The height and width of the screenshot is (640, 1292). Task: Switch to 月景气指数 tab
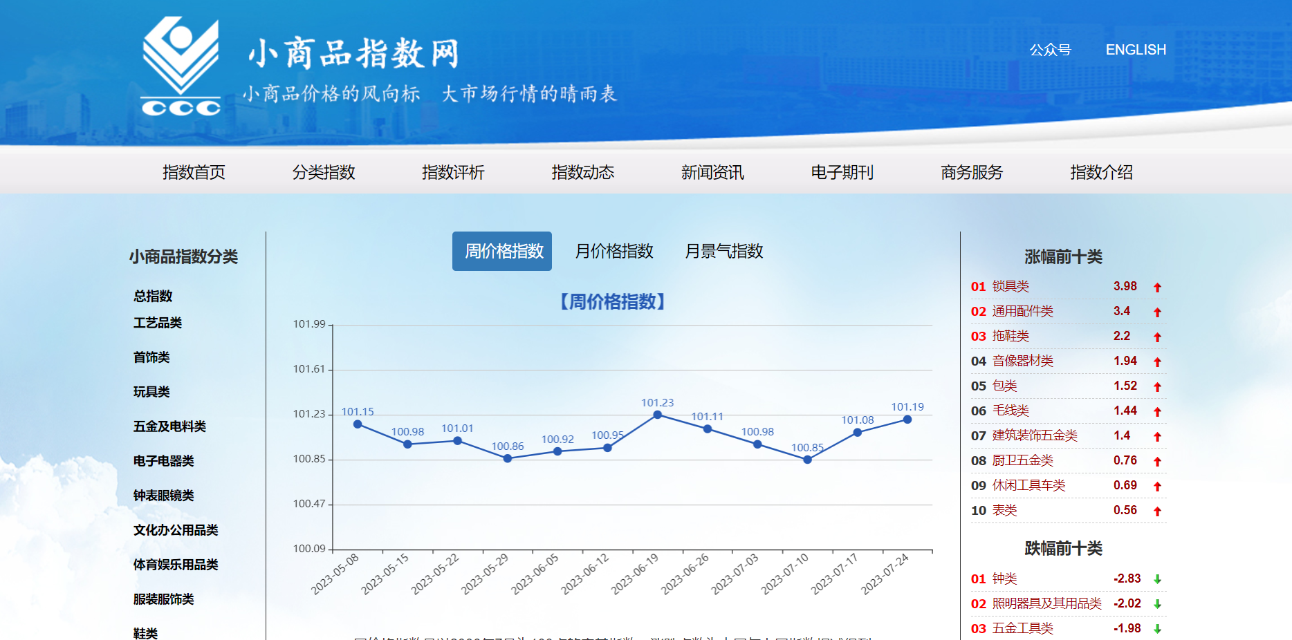coord(723,252)
